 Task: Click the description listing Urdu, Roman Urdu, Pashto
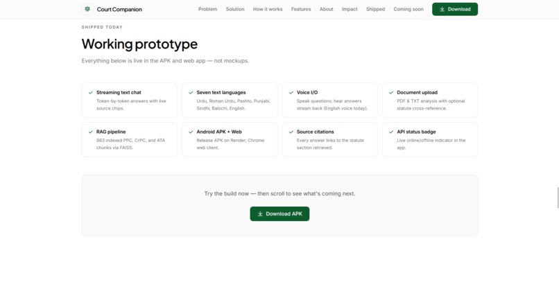tap(233, 105)
